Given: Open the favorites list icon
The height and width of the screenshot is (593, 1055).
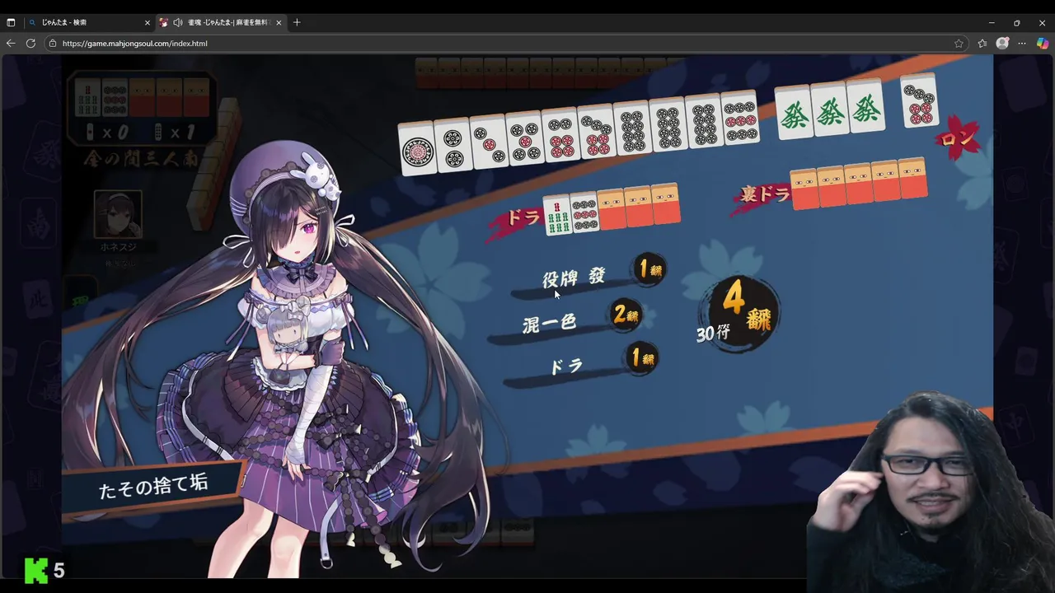Looking at the screenshot, I should [982, 43].
